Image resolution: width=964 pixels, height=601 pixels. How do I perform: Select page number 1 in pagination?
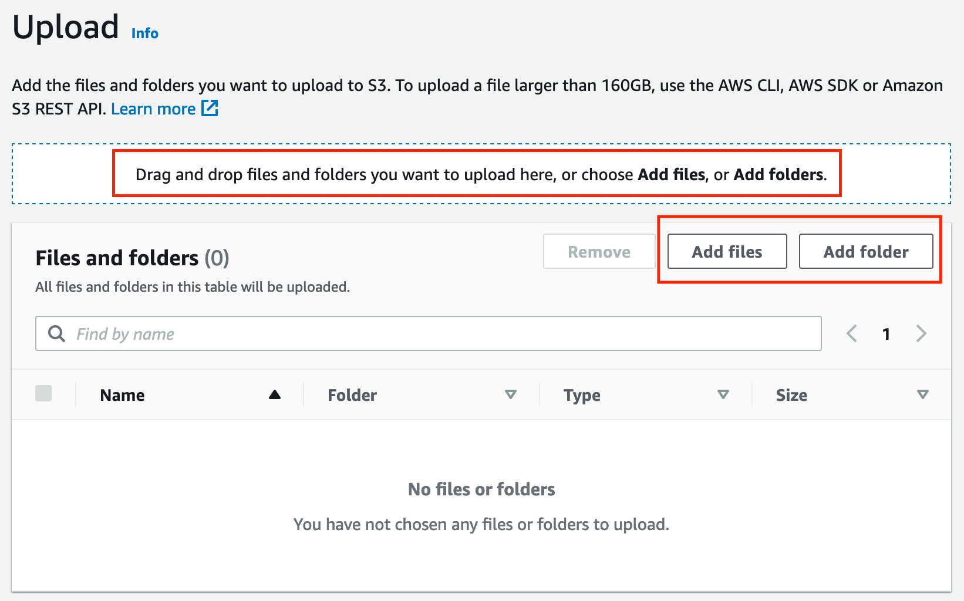[887, 335]
